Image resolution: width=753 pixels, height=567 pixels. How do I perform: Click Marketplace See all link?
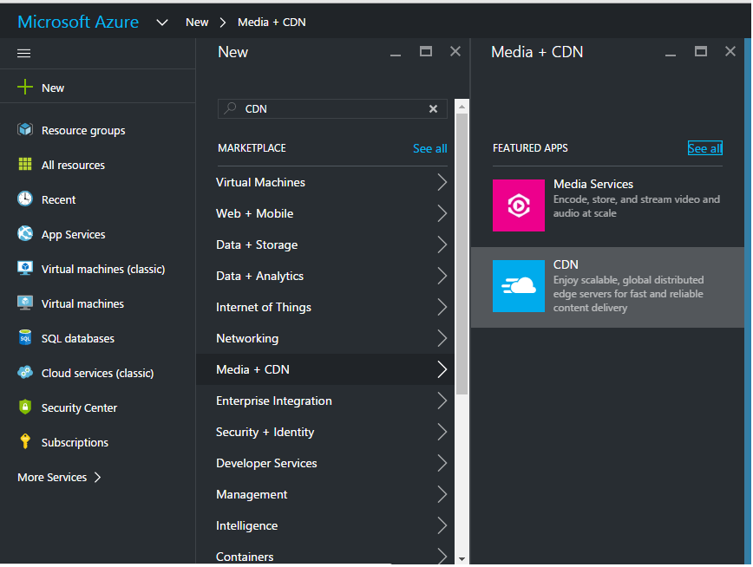click(429, 149)
